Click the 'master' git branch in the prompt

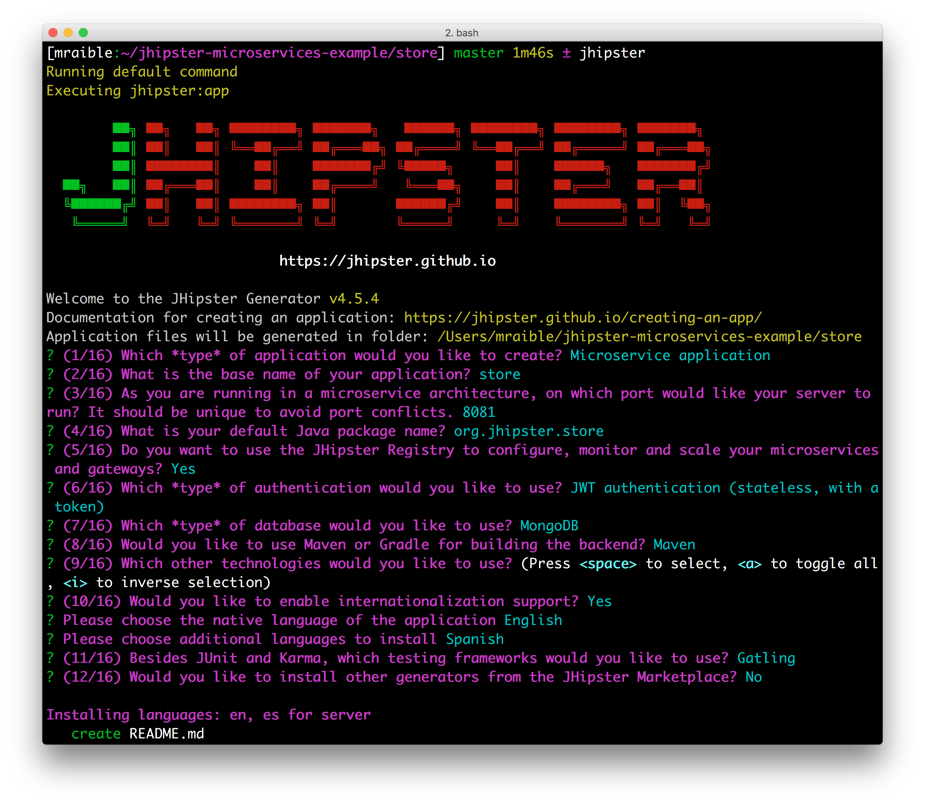pos(478,53)
